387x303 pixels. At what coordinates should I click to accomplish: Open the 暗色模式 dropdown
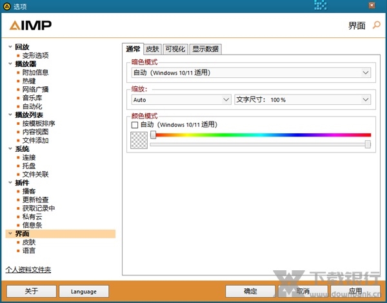pos(251,73)
